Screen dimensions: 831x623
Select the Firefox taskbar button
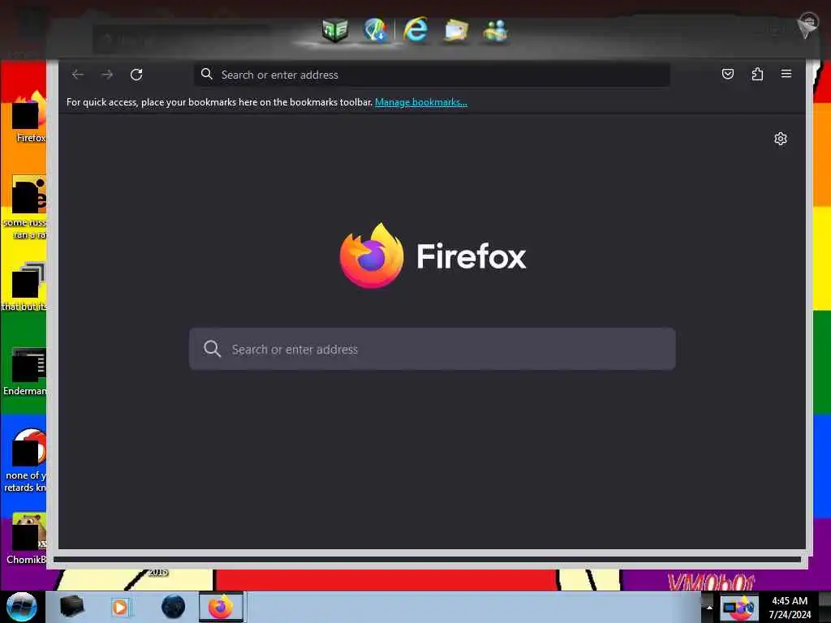[x=221, y=607]
